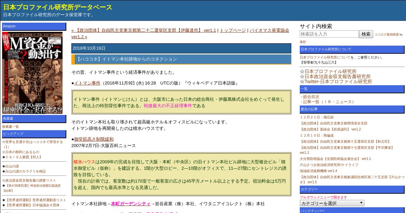Open the blog title 日本プロファイル研究所データベース

[x=58, y=7]
